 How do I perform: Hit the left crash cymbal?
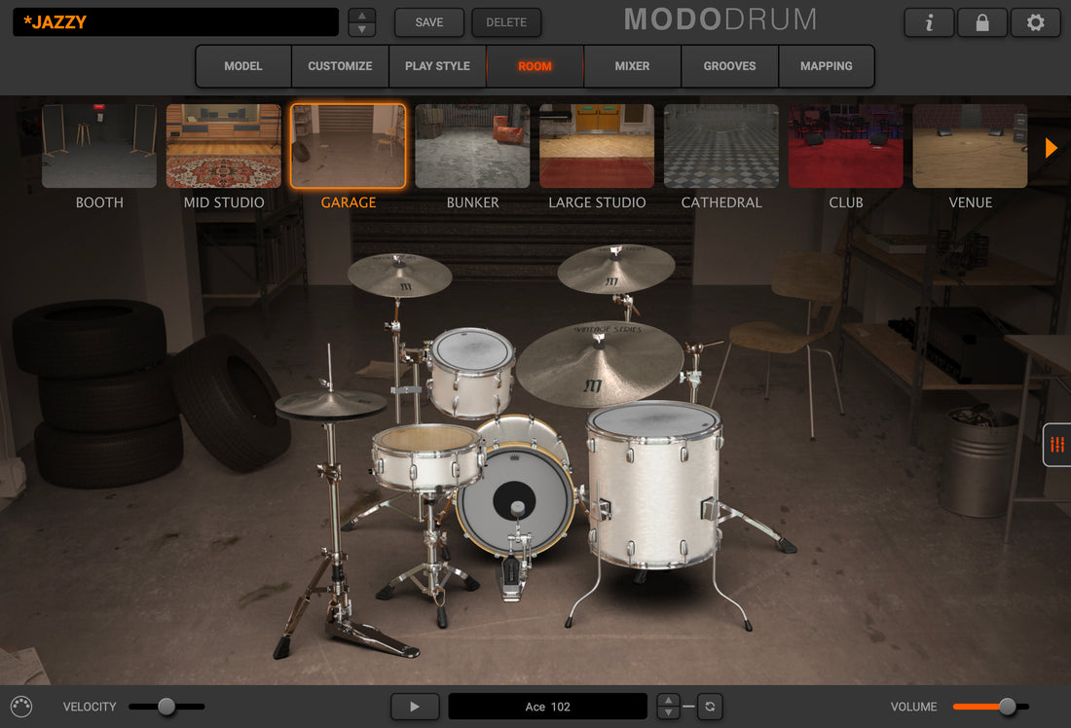point(399,275)
